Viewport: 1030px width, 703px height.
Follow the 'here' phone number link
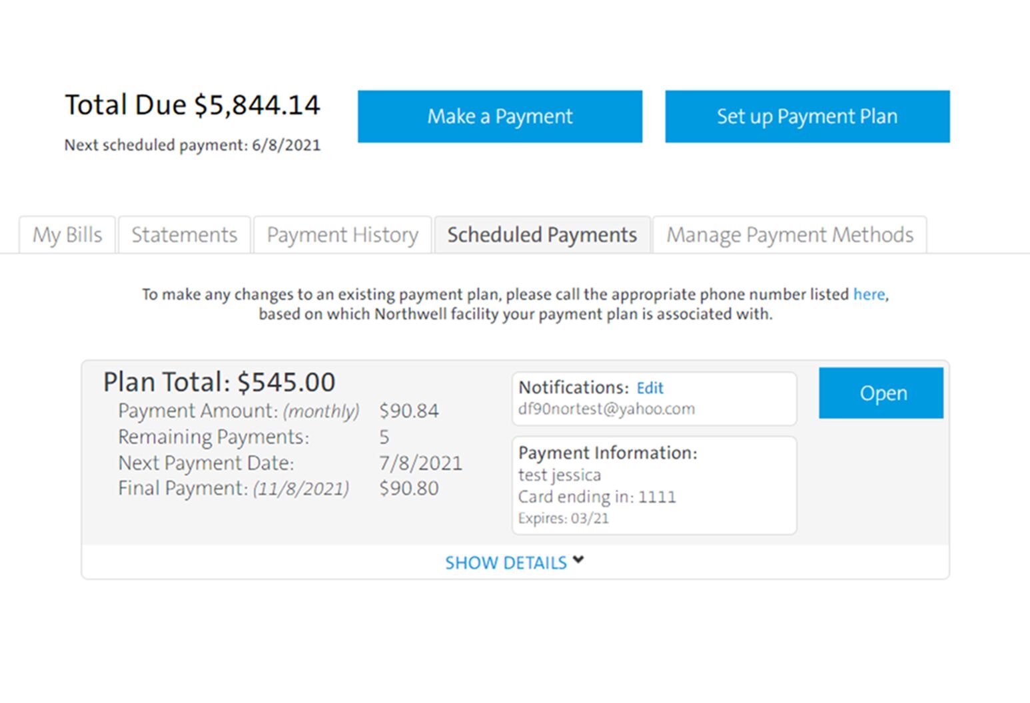click(869, 294)
